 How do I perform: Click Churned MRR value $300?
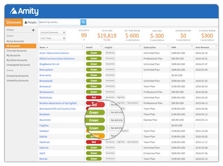[207, 36]
